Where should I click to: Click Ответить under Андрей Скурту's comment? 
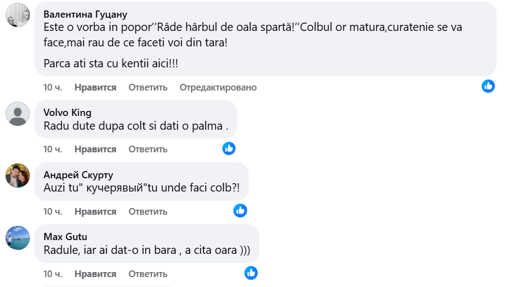pyautogui.click(x=148, y=211)
